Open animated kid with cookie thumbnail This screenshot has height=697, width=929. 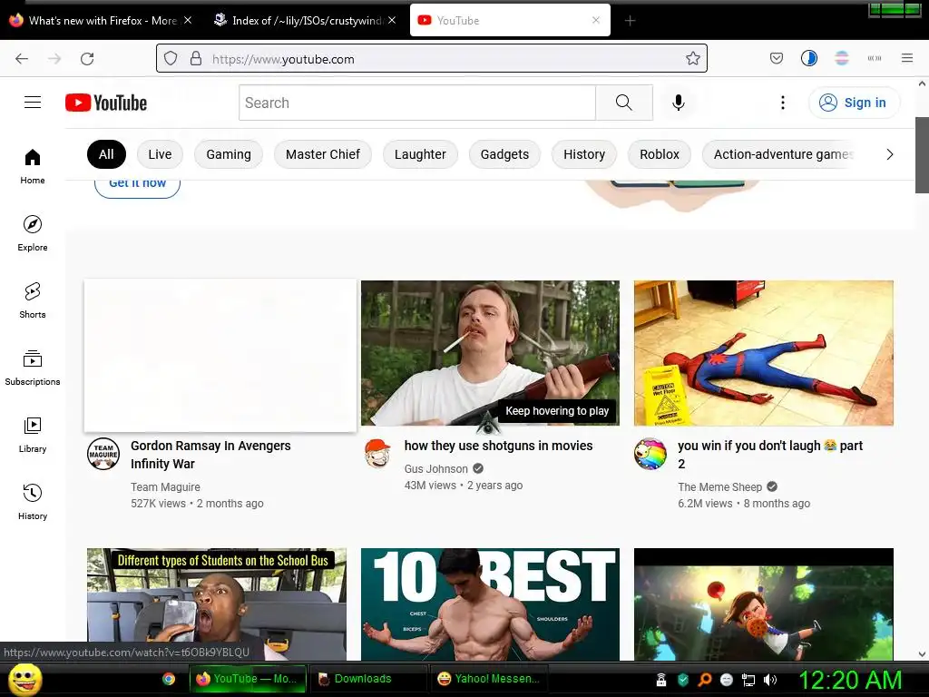(x=764, y=604)
